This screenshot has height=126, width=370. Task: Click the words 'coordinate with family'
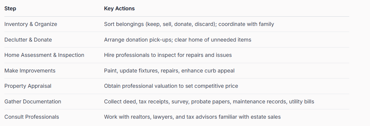click(x=246, y=24)
